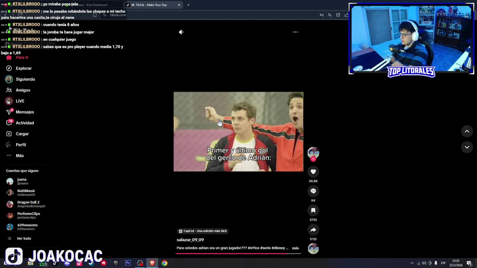The image size is (477, 268).
Task: Open Discord from the taskbar
Action: 67,263
